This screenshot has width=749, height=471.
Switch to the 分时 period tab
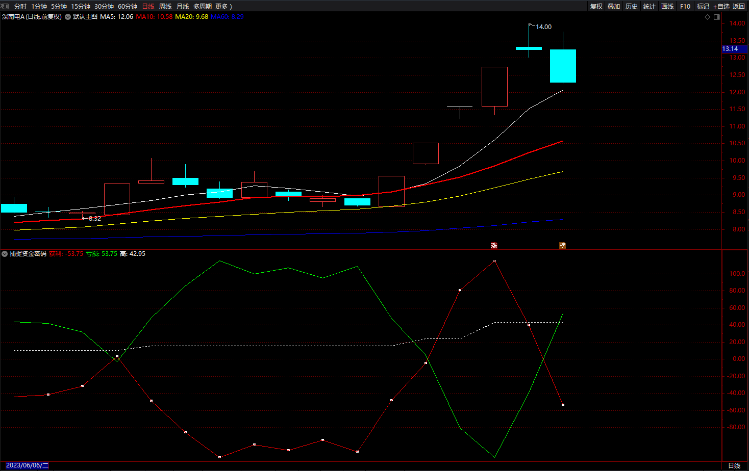click(20, 6)
